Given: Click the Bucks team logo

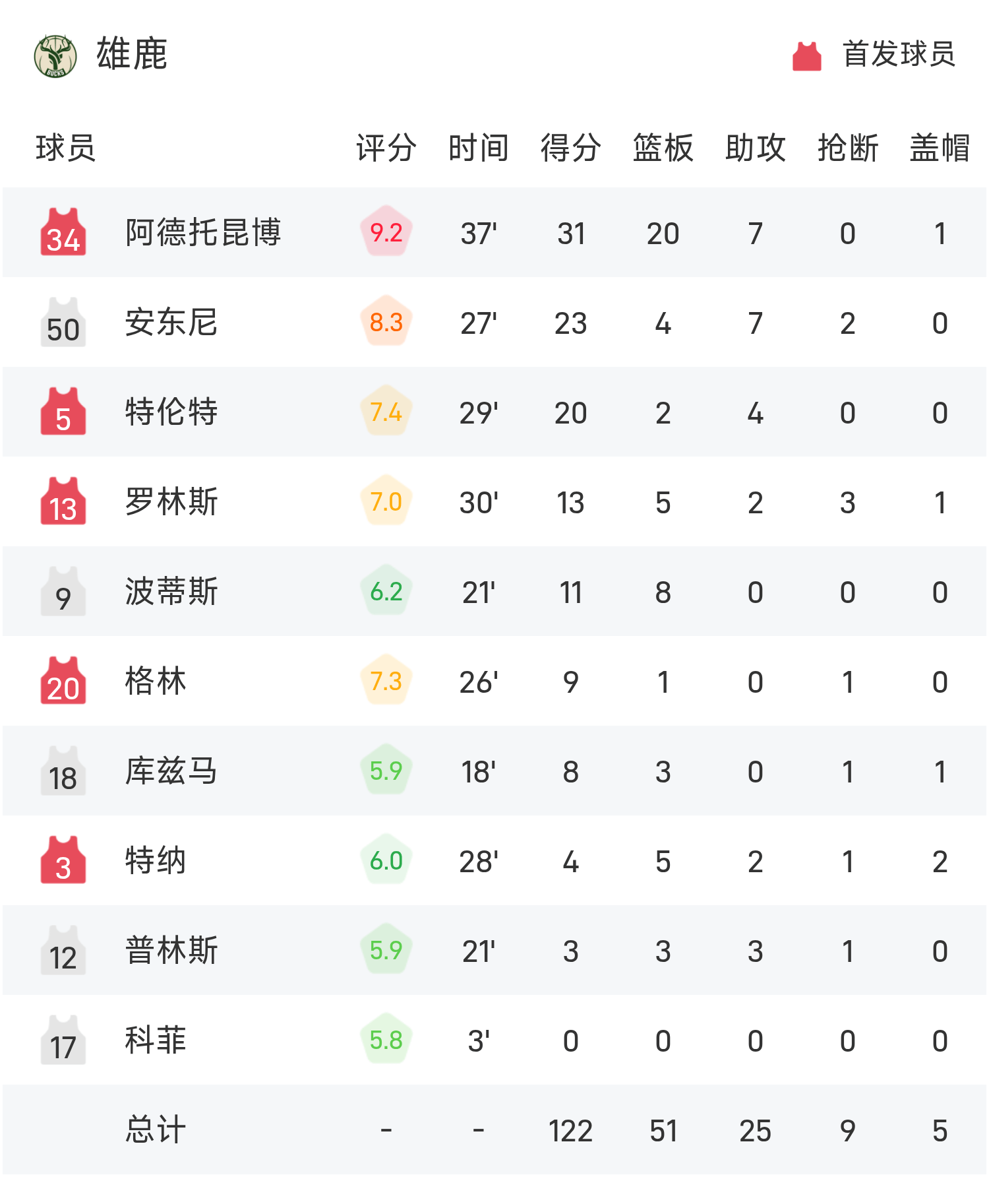Looking at the screenshot, I should [x=55, y=55].
